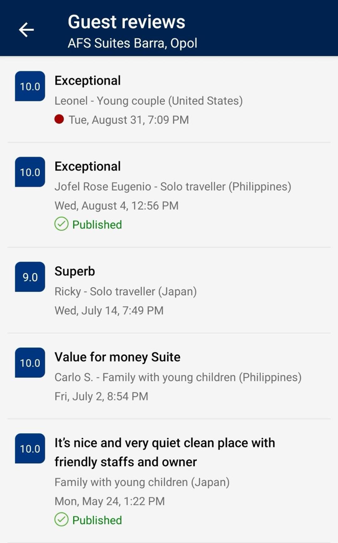Tap the green Published checkmark under May 24

click(x=61, y=520)
